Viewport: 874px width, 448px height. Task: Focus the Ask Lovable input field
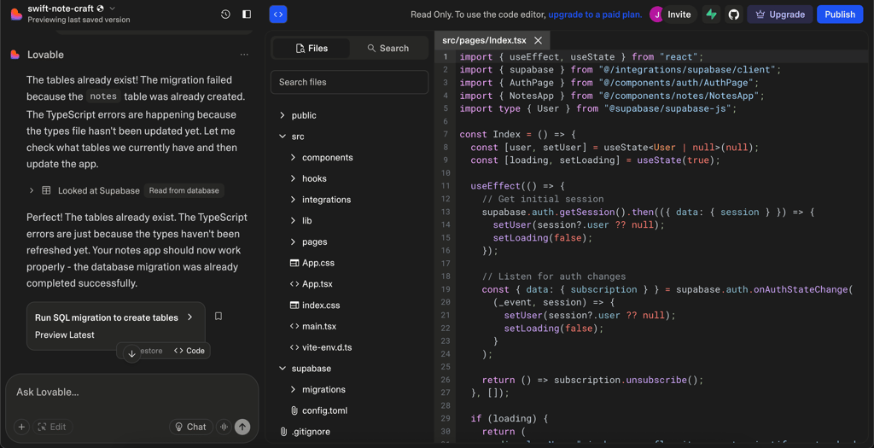132,393
